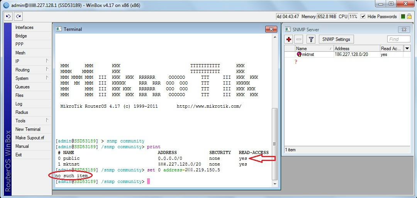Viewport: 417px width, 198px height.
Task: Select Mesh from the sidebar
Action: [x=31, y=53]
